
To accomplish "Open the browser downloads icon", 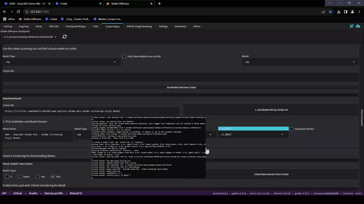I will coord(339,12).
